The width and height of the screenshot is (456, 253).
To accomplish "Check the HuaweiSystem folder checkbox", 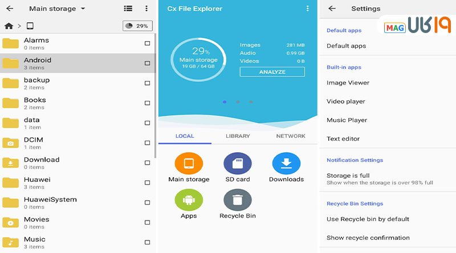I will point(148,203).
